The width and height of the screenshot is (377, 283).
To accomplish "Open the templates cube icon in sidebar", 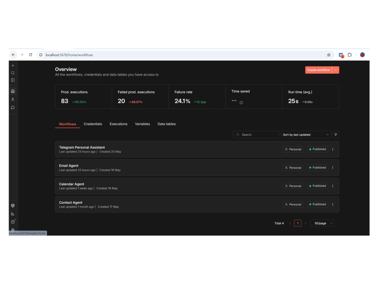I will [x=13, y=206].
